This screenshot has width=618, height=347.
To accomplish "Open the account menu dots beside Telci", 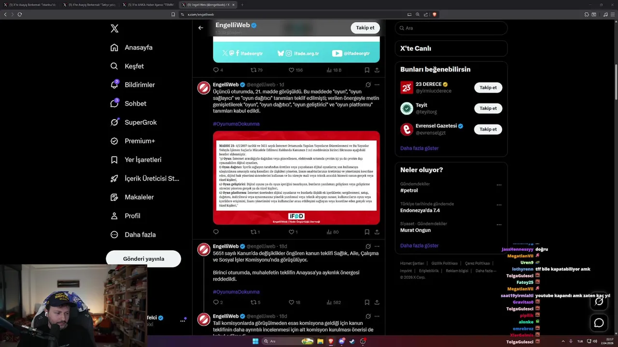I will click(x=183, y=320).
